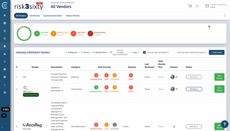This screenshot has height=131, width=230.
Task: Open the dashboard checklist sidebar icon
Action: pyautogui.click(x=5, y=23)
